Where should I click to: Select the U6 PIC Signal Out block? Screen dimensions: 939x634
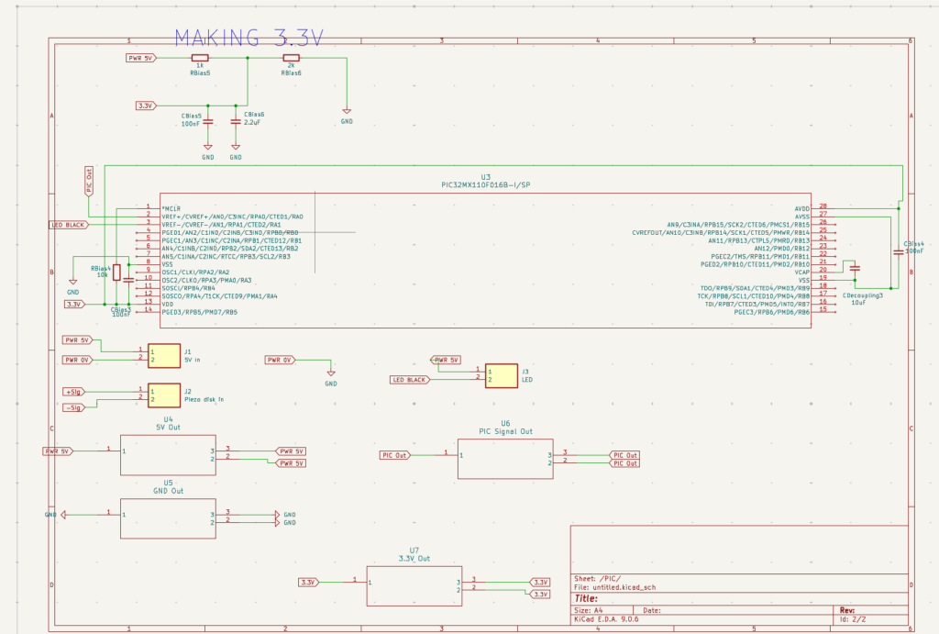point(505,459)
